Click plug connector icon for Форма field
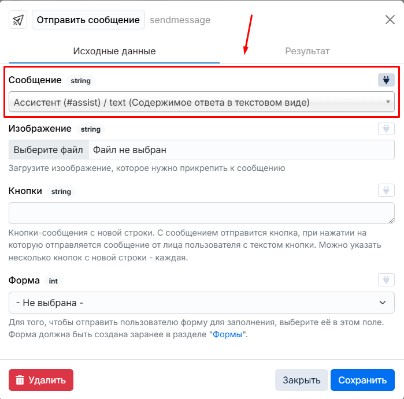The image size is (404, 399). pyautogui.click(x=386, y=280)
